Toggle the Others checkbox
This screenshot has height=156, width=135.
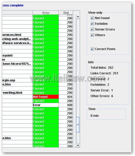click(x=92, y=35)
